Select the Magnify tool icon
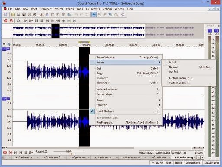Image resolution: width=222 pixels, height=167 pixels. coord(99,14)
